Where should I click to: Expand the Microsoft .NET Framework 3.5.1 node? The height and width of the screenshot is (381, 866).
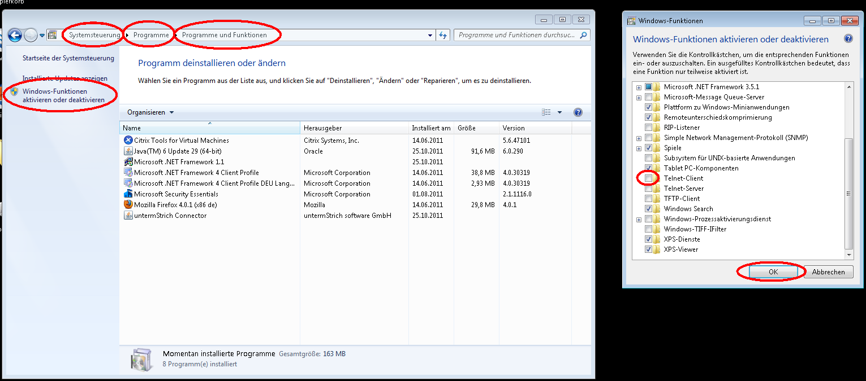pyautogui.click(x=639, y=87)
